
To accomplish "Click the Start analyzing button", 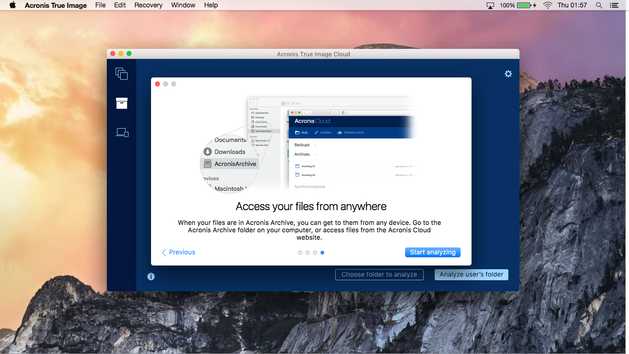I will coord(433,252).
